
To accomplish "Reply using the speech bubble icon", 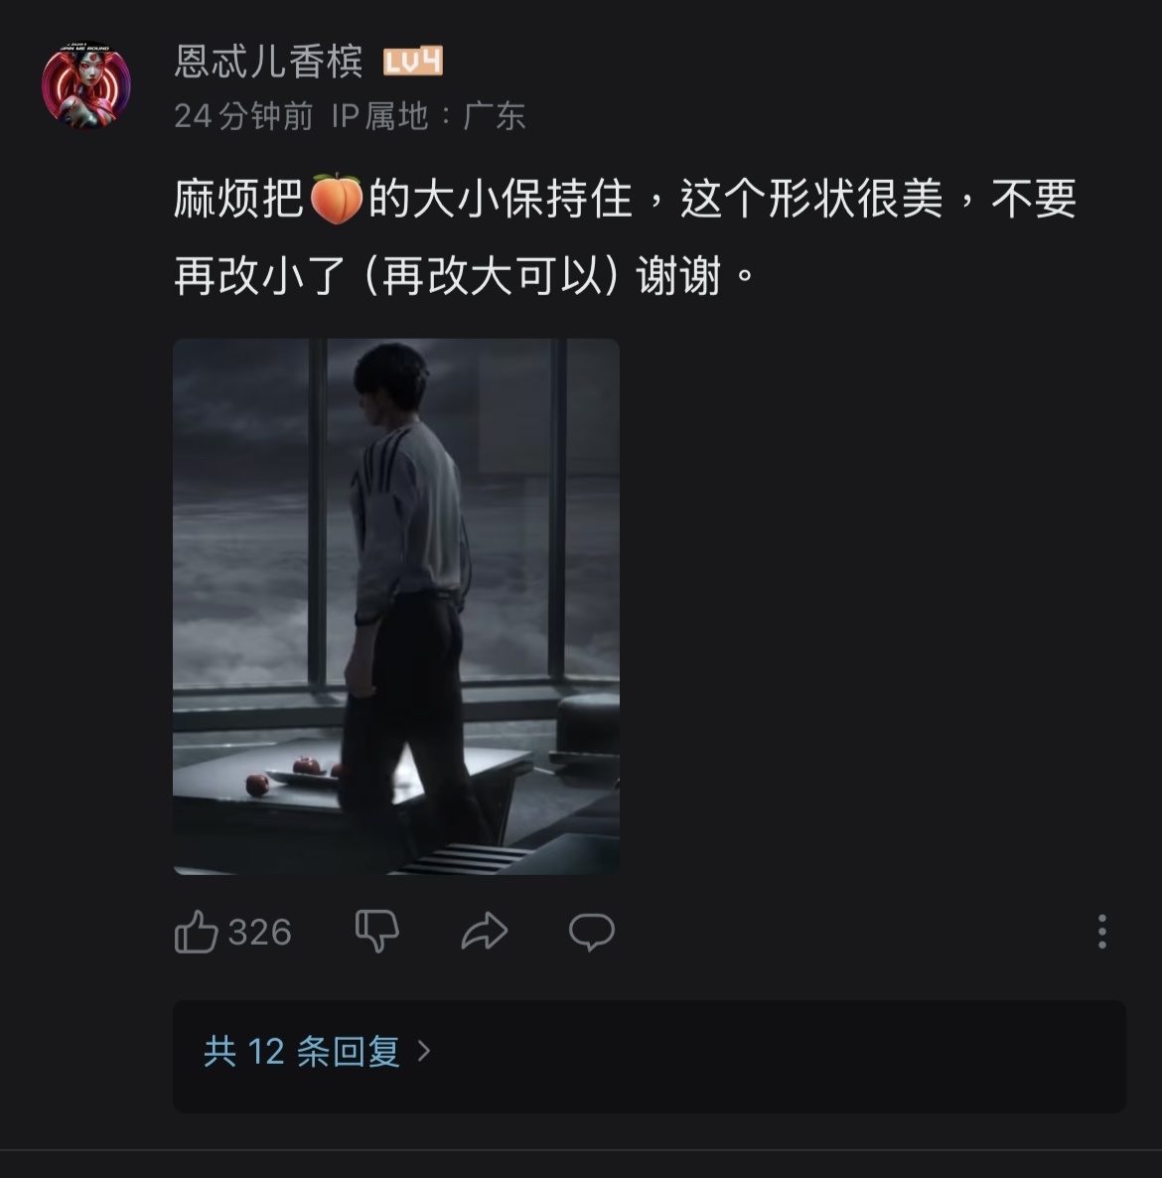I will pos(592,933).
